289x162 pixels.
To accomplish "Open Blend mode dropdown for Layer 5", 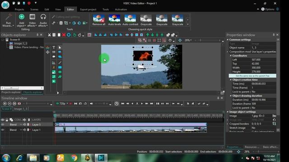I will [21, 125].
